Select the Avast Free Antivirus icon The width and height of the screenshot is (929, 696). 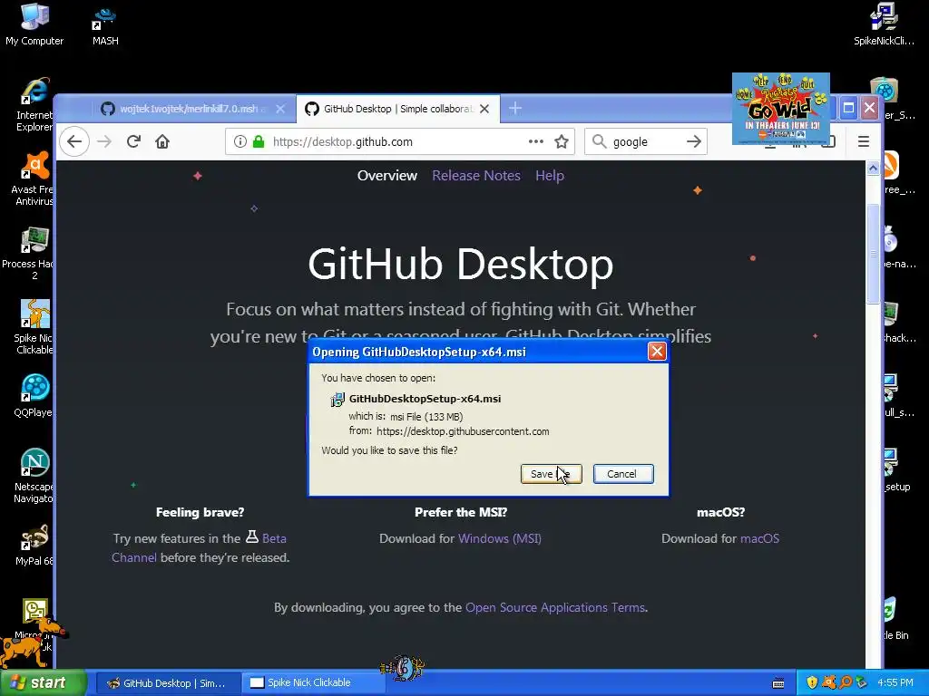coord(34,179)
